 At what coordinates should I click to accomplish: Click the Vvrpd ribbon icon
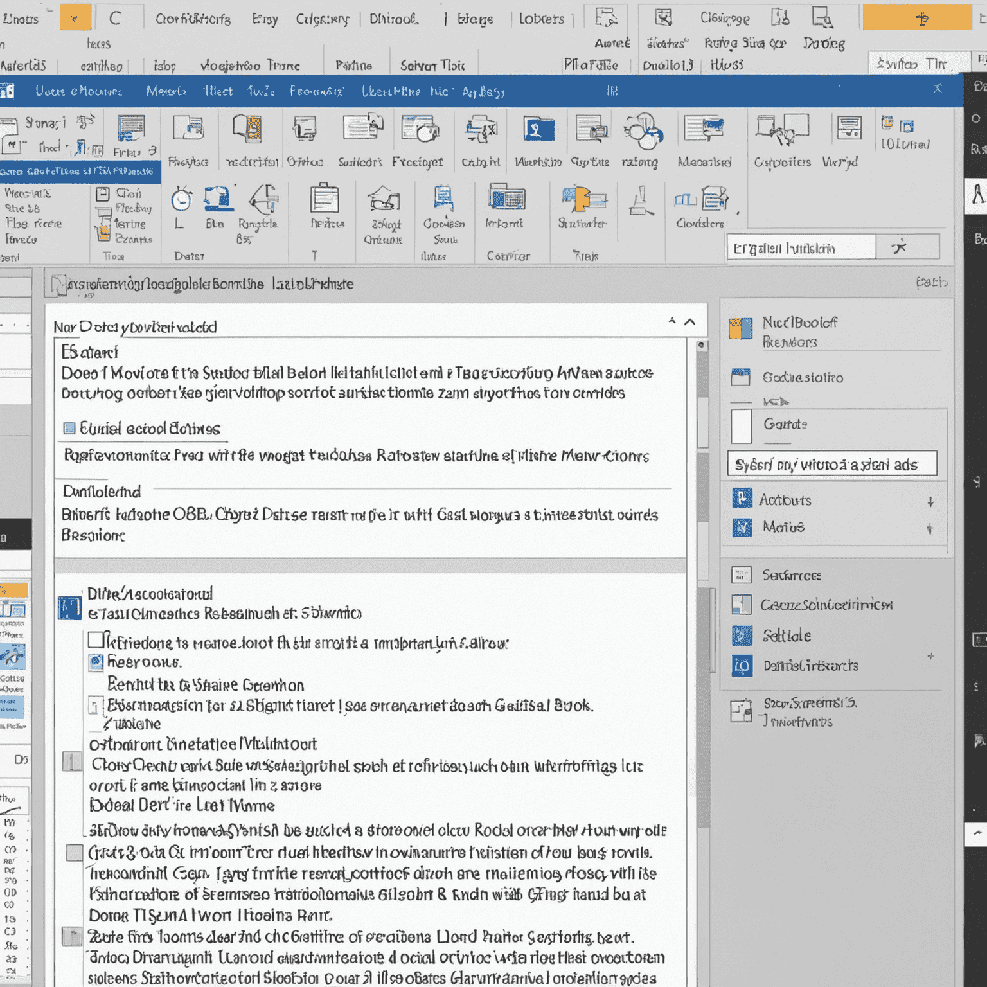click(849, 128)
